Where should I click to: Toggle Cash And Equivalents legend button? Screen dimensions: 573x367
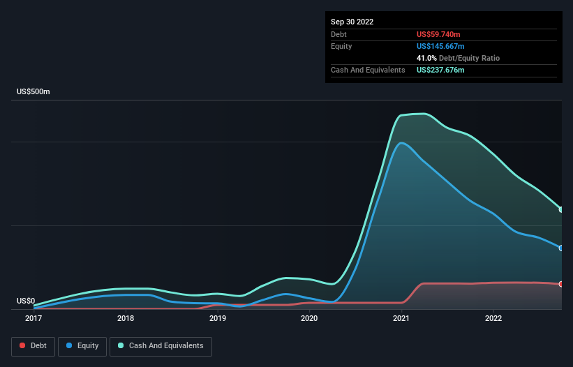point(161,346)
